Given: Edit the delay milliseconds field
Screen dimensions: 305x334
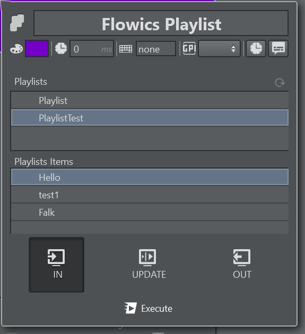Looking at the screenshot, I should point(92,49).
